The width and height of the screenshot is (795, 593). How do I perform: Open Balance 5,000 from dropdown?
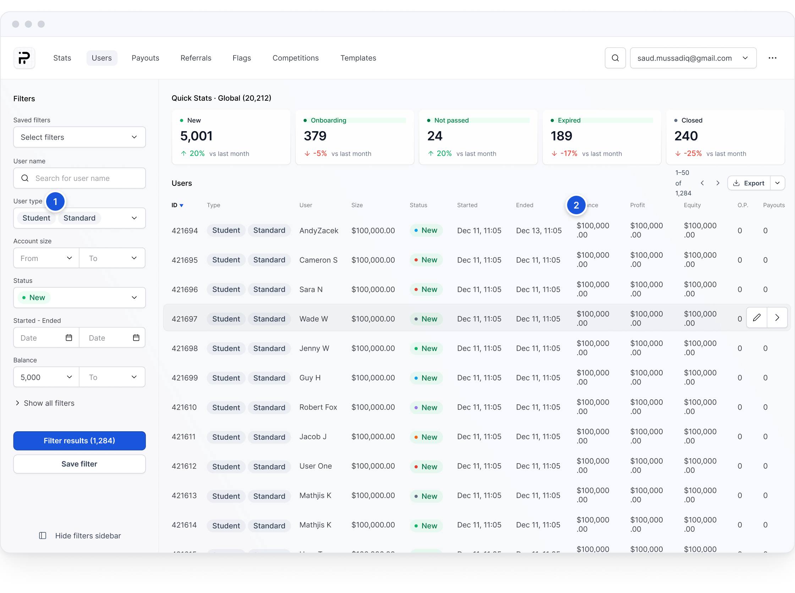coord(46,377)
